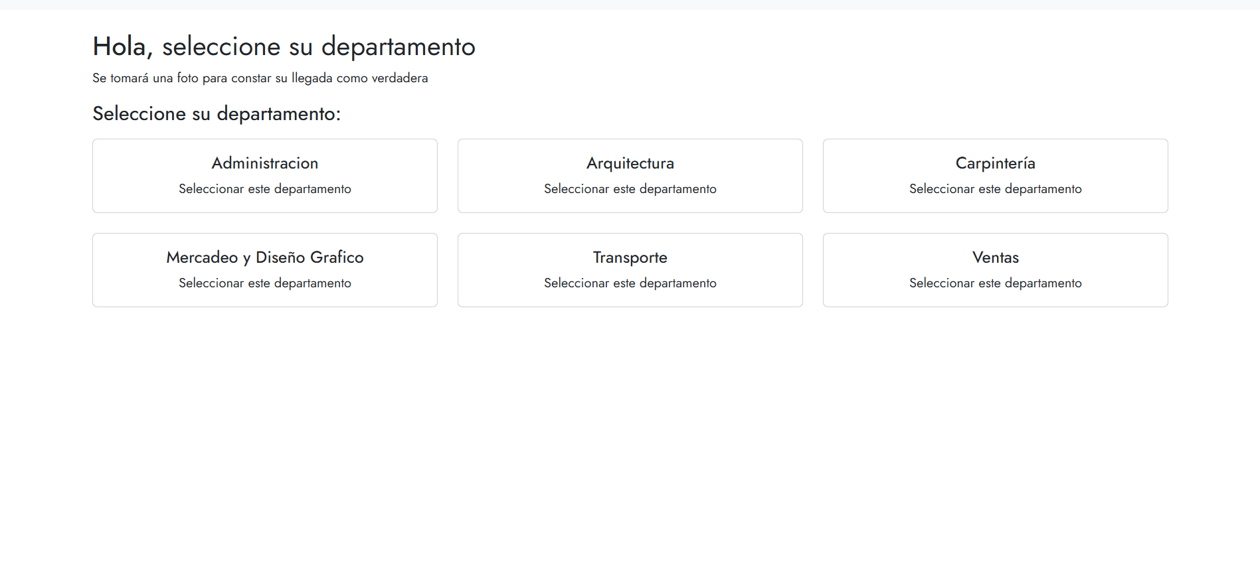Image resolution: width=1260 pixels, height=564 pixels.
Task: Click the "Hola, seleccione su departamento" heading
Action: tap(284, 46)
